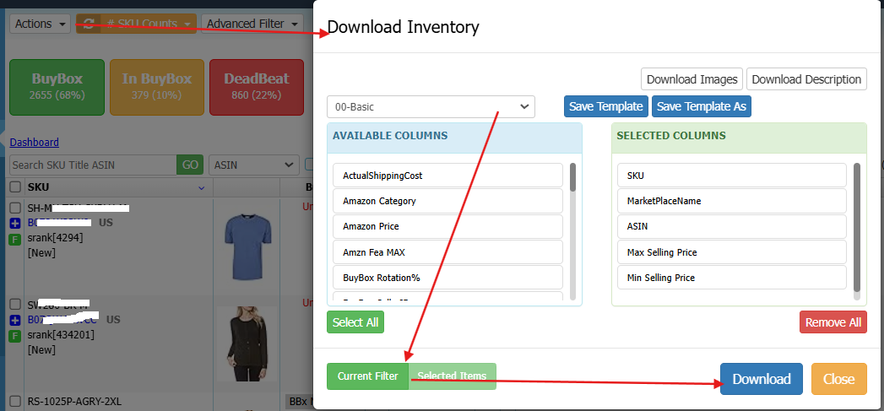
Task: Click the green BuyBox status tile
Action: [x=57, y=87]
